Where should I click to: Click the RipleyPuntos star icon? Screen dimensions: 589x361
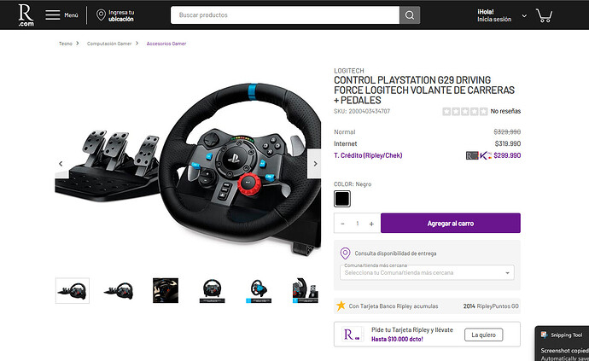click(x=341, y=306)
